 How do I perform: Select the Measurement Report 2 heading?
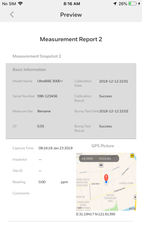71,39
